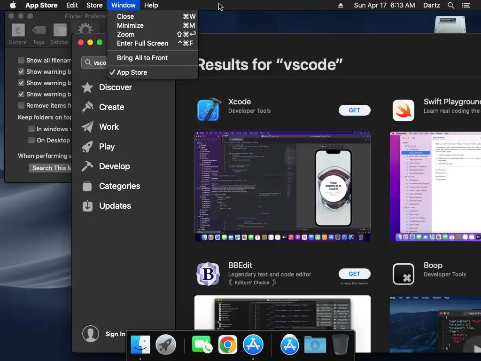Viewport: 481px width, 361px height.
Task: Click the App Store search field
Action: point(94,63)
